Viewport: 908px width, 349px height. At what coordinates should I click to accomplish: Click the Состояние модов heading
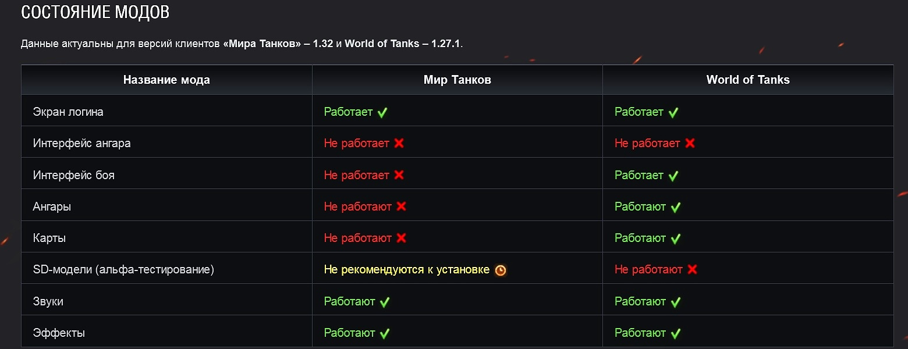pyautogui.click(x=95, y=13)
